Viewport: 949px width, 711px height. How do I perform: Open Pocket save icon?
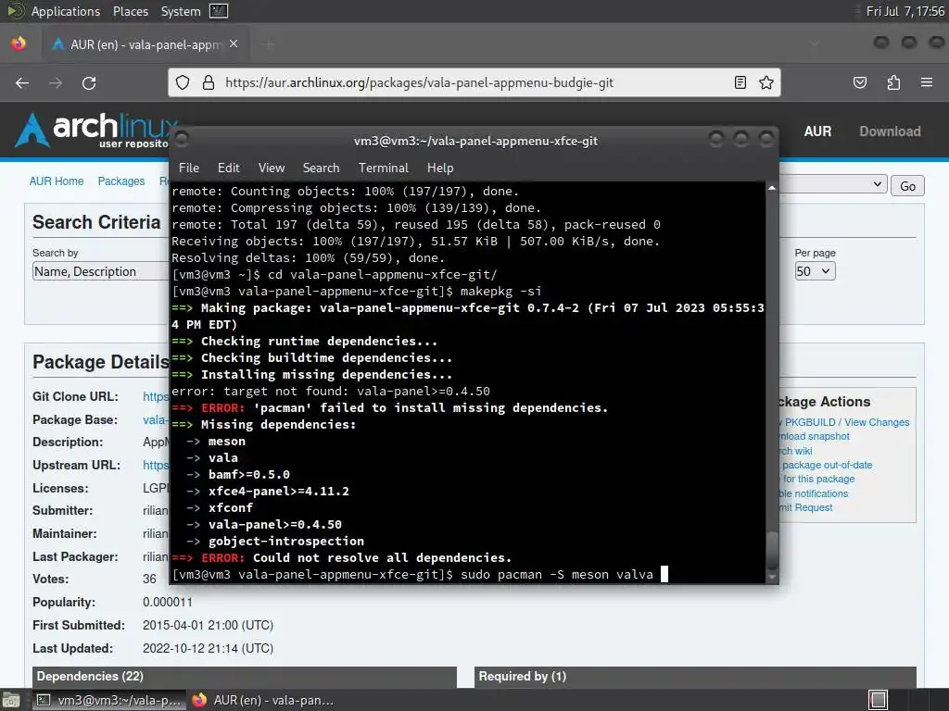pyautogui.click(x=859, y=82)
